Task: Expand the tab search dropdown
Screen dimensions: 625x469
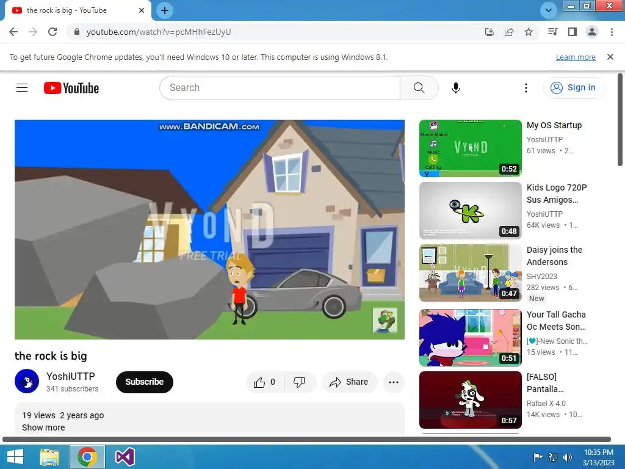Action: [549, 10]
